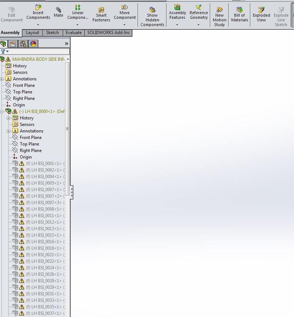
Task: Switch to the Assembly tab
Action: pos(10,33)
